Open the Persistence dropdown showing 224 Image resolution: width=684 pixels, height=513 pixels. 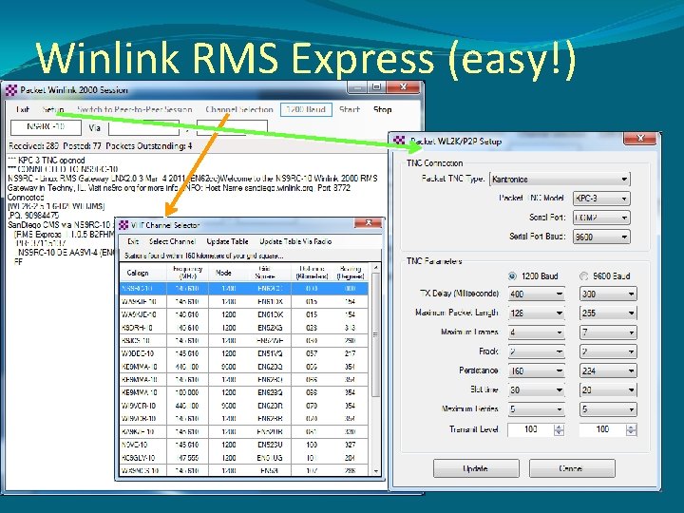tap(608, 370)
